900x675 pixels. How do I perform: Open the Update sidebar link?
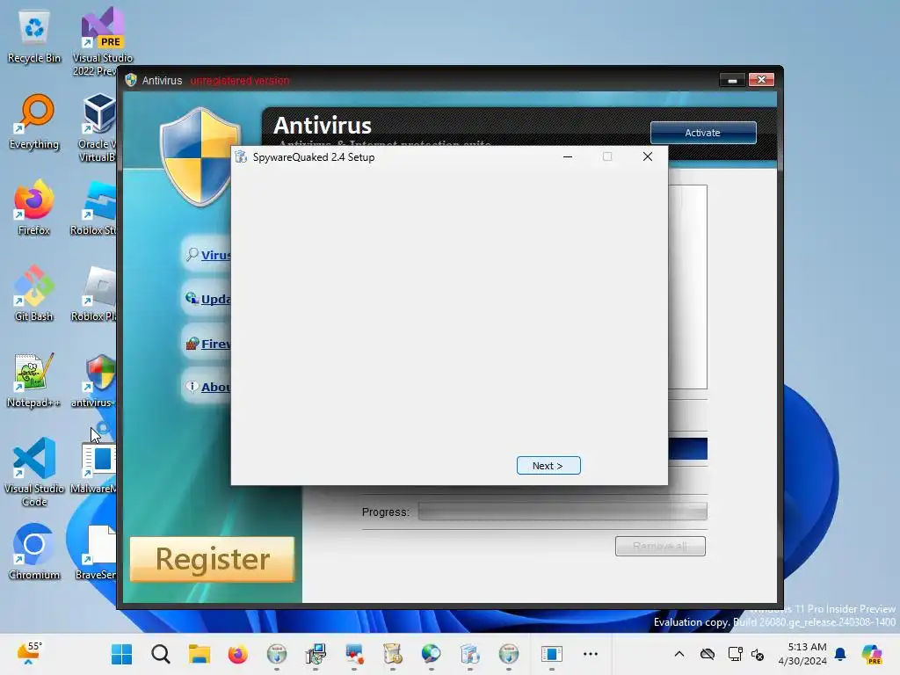point(215,299)
